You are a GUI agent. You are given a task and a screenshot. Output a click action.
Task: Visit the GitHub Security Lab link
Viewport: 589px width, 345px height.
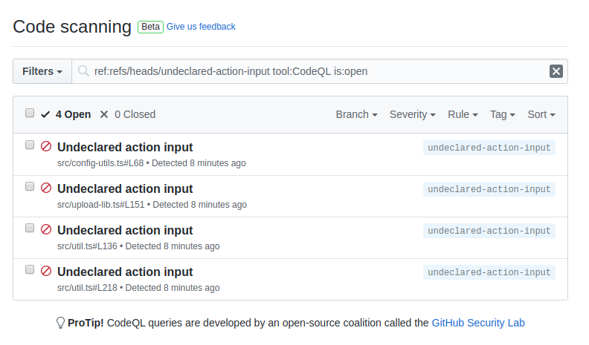[478, 323]
